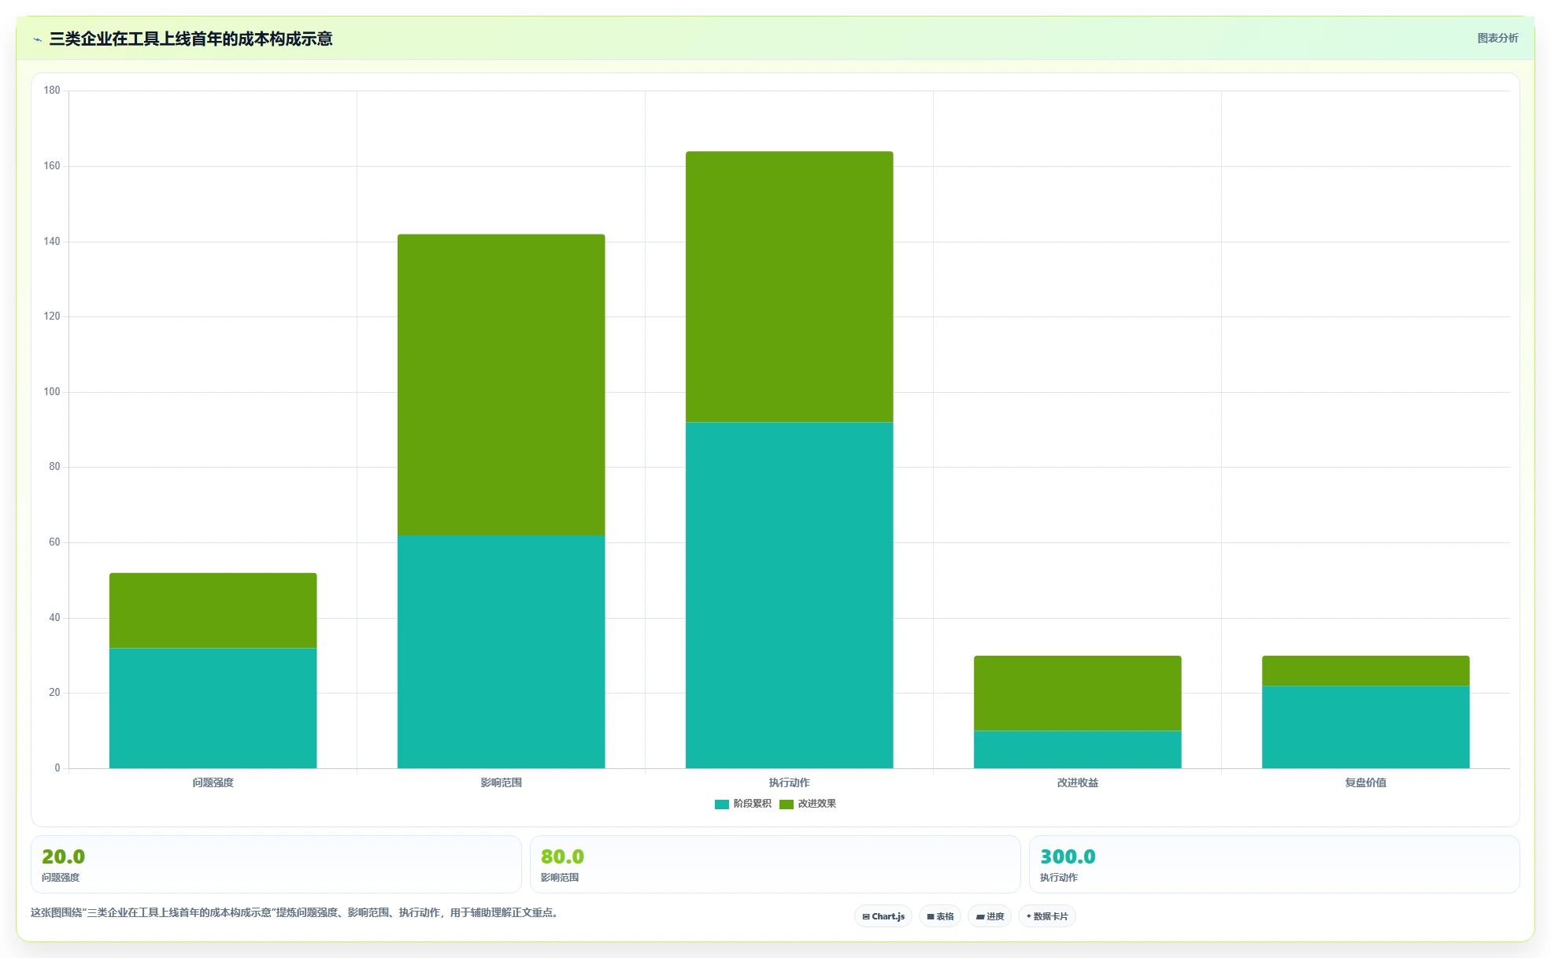Open the 80.0 影响范围 stat card

(x=775, y=864)
